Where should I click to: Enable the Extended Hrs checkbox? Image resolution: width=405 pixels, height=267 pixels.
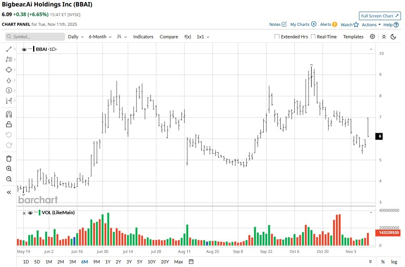(277, 37)
